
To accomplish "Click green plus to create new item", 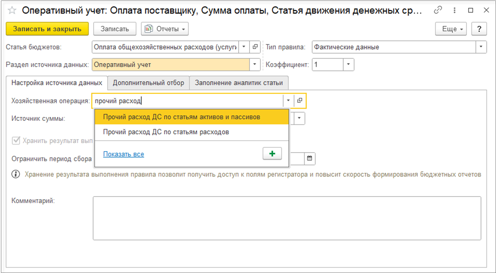I will pos(272,154).
